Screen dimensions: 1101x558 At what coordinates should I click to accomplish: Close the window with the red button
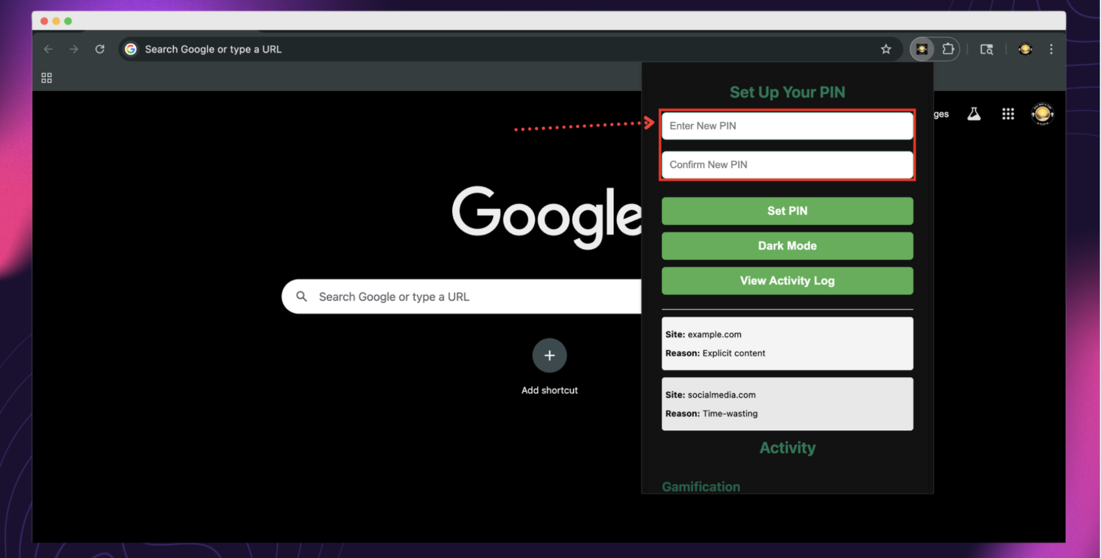(44, 21)
